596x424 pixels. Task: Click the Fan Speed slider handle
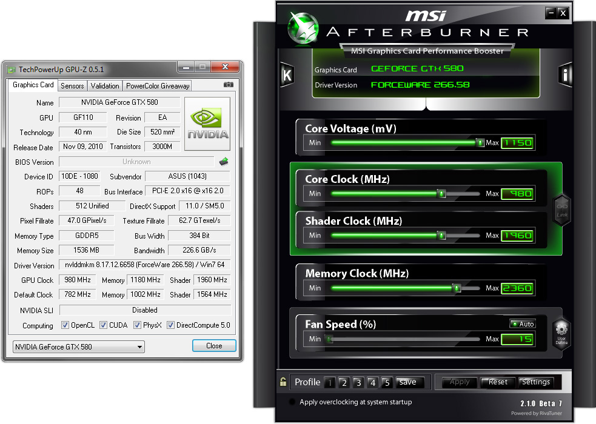click(330, 339)
